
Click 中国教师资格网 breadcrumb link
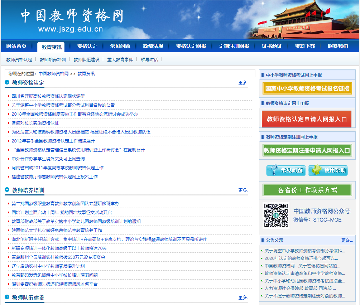(x=54, y=74)
